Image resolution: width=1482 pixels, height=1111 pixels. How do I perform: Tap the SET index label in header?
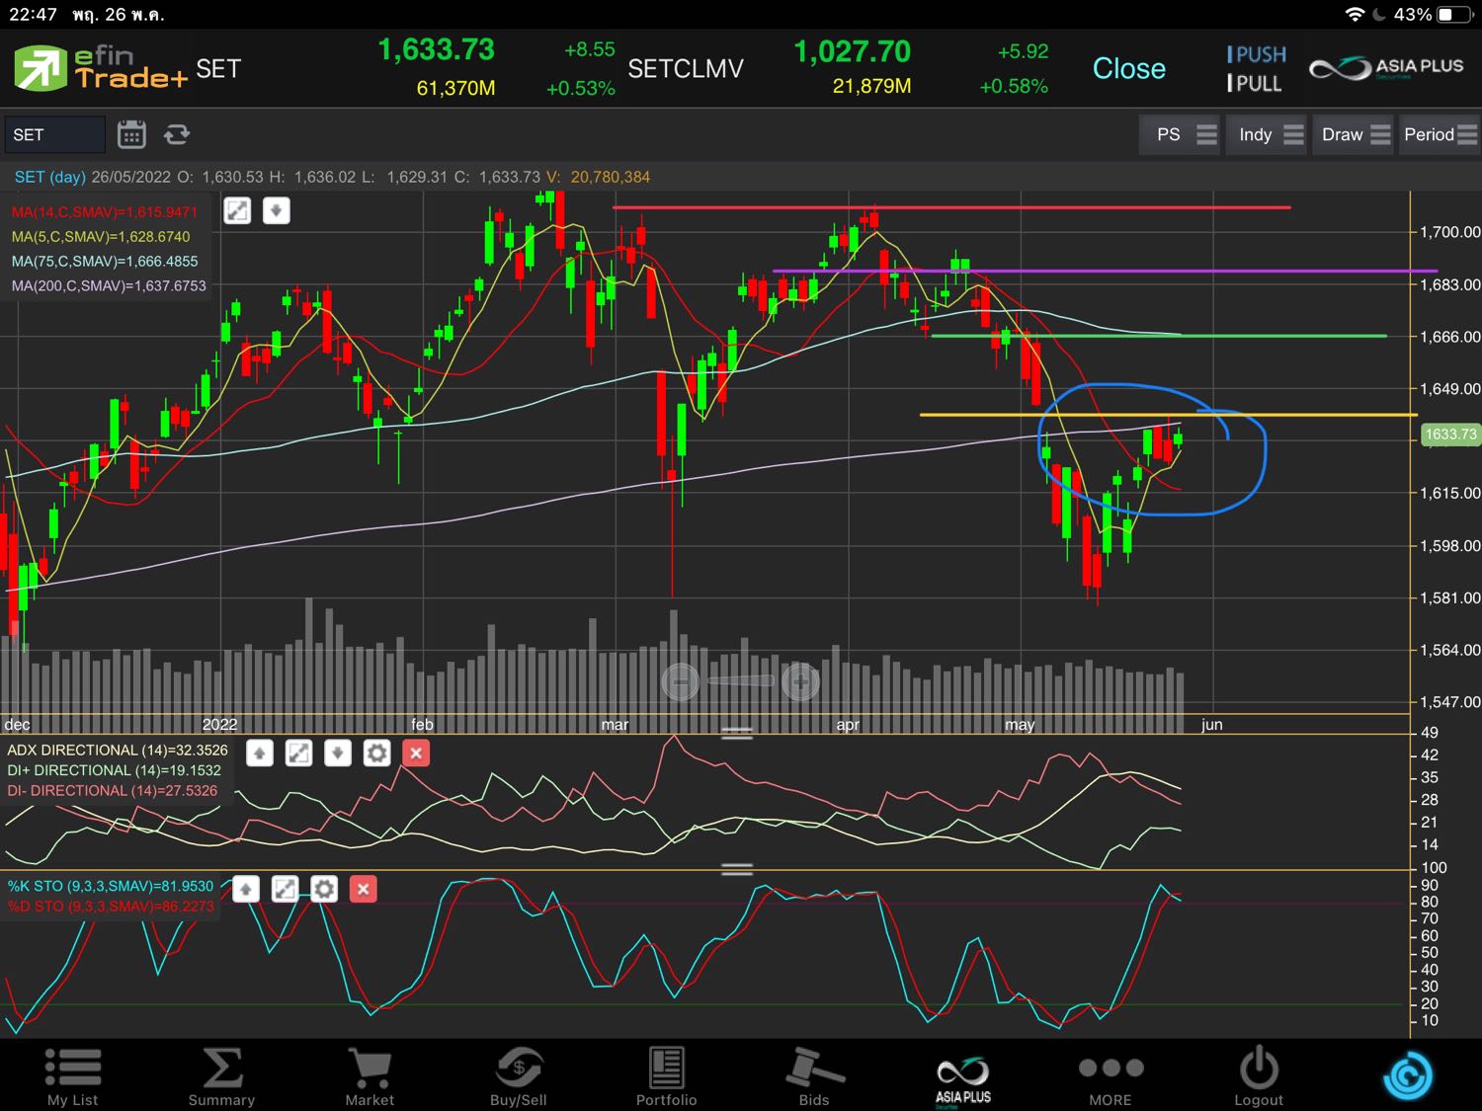coord(218,68)
